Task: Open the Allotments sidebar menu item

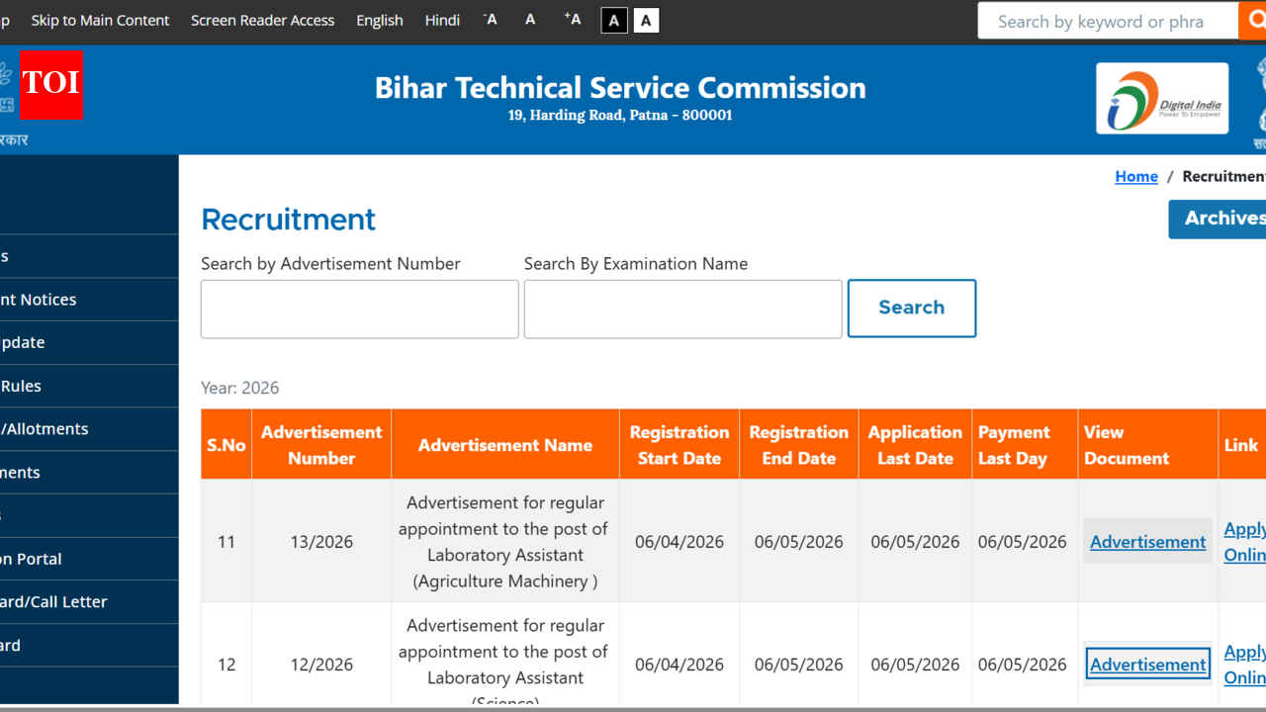Action: click(89, 428)
